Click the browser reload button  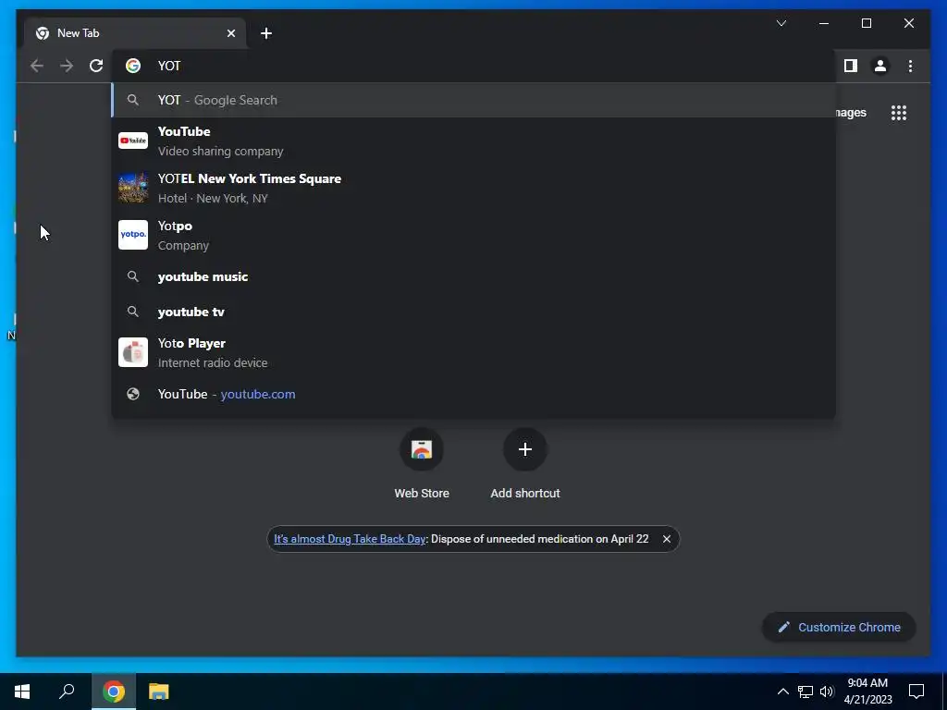pos(96,66)
